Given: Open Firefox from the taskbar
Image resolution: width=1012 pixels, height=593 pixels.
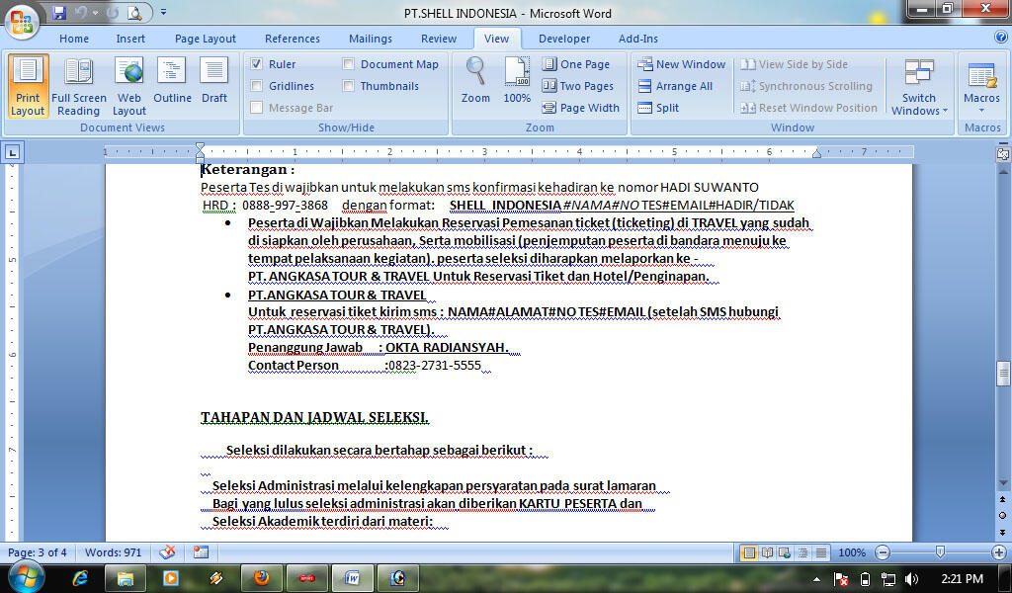Looking at the screenshot, I should [261, 578].
